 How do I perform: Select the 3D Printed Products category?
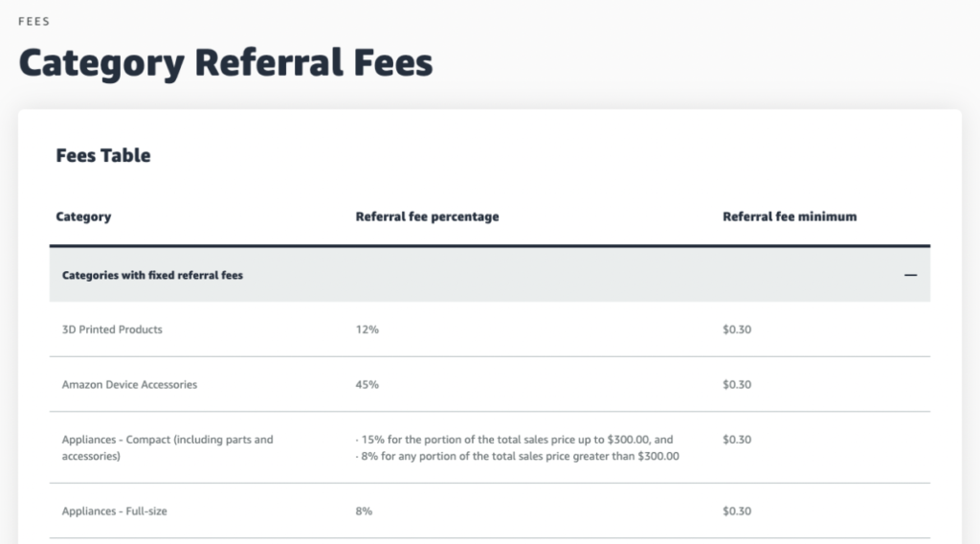(x=112, y=329)
